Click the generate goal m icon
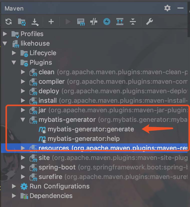Viewport: 190px width, 207px height. (42, 130)
